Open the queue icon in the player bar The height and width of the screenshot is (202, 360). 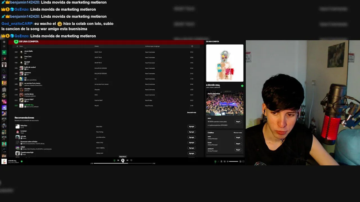point(221,162)
